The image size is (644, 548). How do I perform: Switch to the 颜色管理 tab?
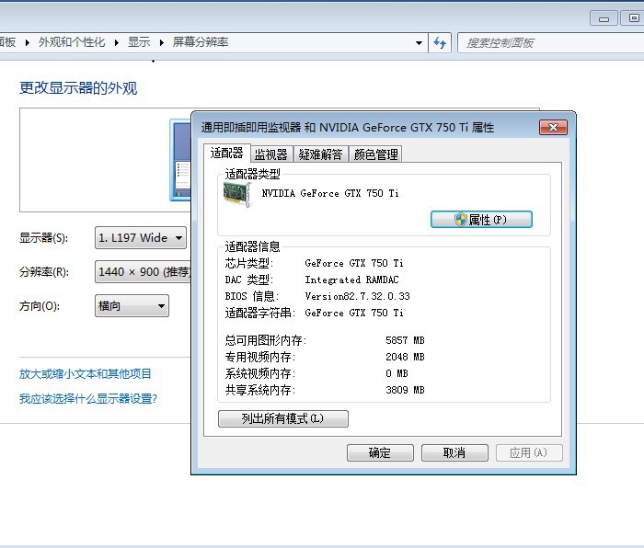coord(375,154)
